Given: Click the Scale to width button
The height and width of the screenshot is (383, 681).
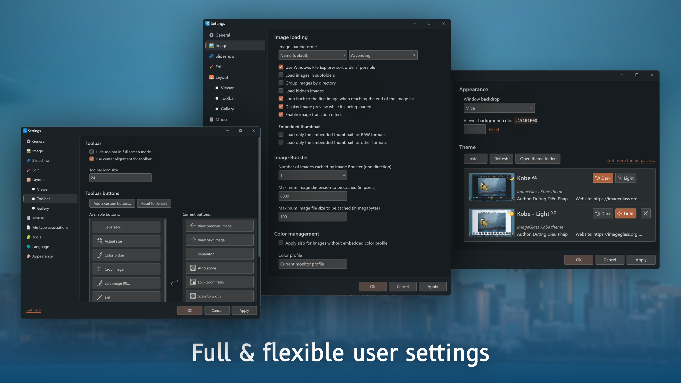Looking at the screenshot, I should (219, 296).
